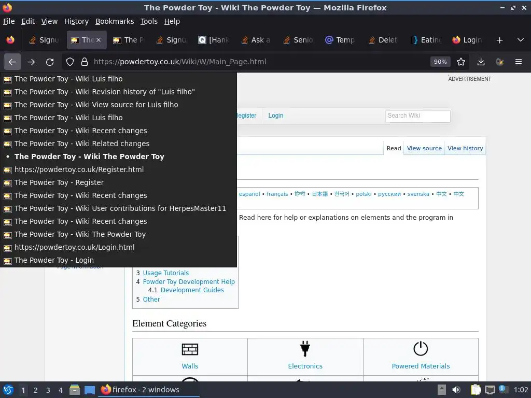Click the русский language link

tap(389, 194)
